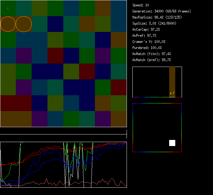Click the SysSize 3.0% statistic
The height and width of the screenshot is (195, 213).
click(154, 23)
